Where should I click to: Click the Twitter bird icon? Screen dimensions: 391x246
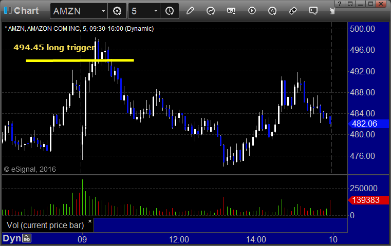coord(332,11)
